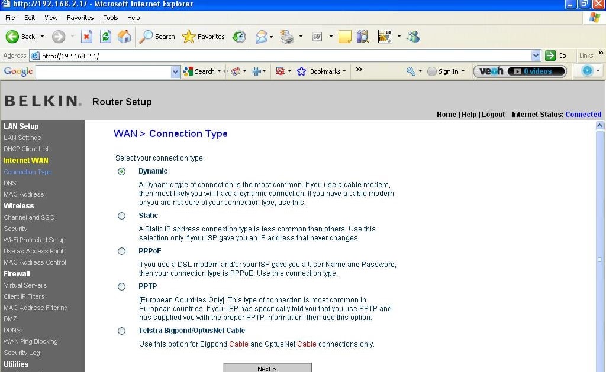Screen dimensions: 606x372
Task: Click the Stop page loading icon
Action: 86,37
